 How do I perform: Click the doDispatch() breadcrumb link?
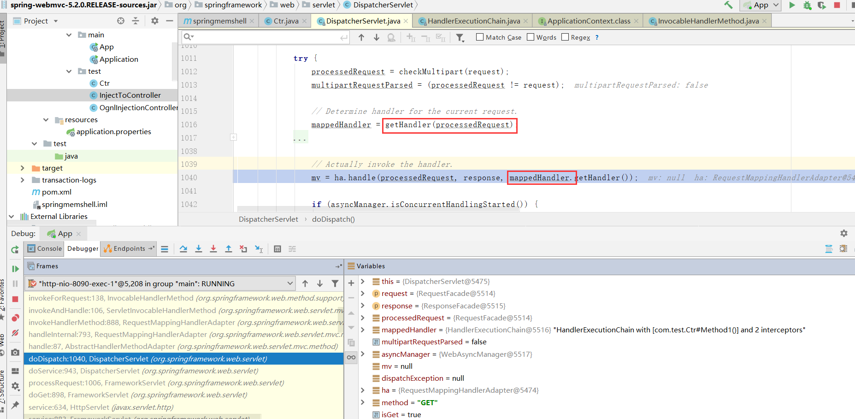pos(333,219)
